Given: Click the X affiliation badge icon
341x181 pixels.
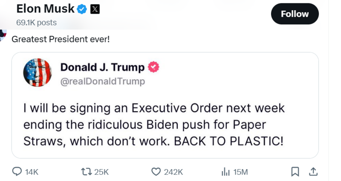Looking at the screenshot, I should (95, 9).
